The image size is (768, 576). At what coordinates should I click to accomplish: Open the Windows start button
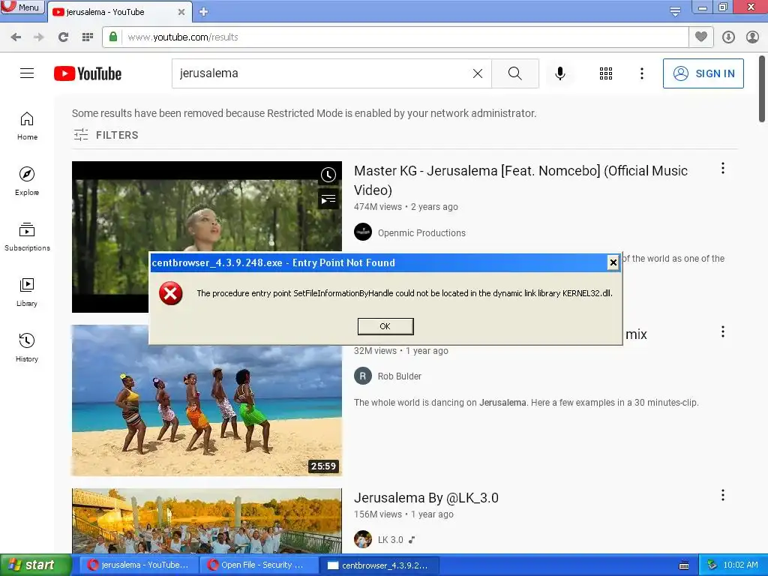[35, 565]
